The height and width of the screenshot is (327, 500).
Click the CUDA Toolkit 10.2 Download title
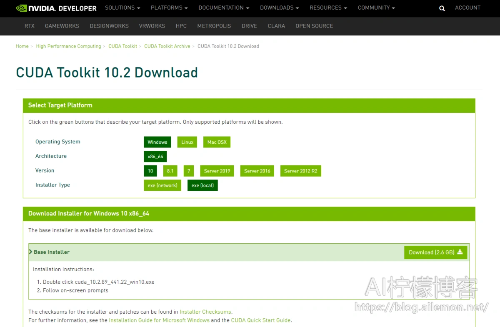coord(107,72)
